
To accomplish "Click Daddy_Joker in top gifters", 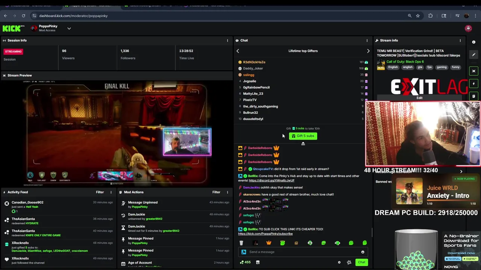I will click(x=253, y=69).
